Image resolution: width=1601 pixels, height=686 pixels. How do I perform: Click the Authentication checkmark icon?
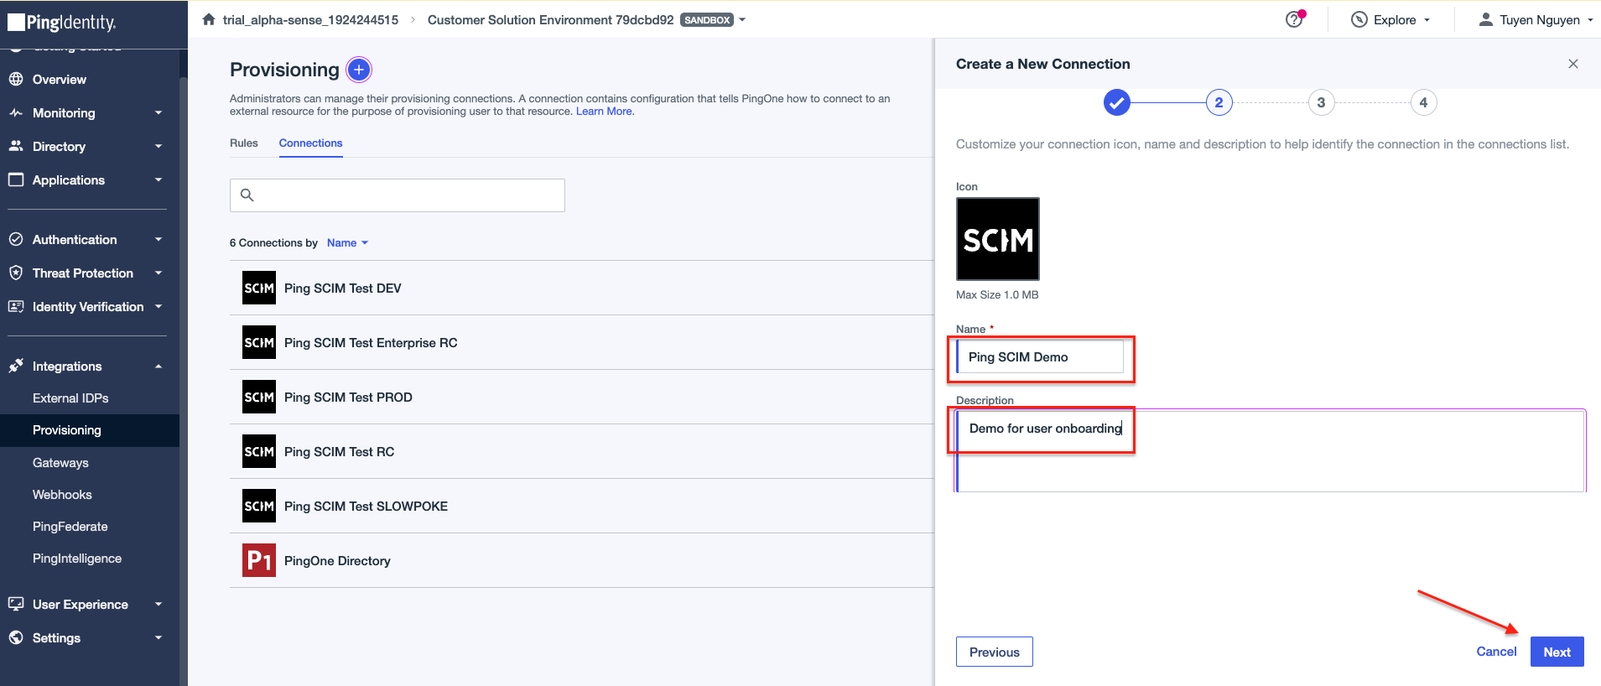click(15, 239)
